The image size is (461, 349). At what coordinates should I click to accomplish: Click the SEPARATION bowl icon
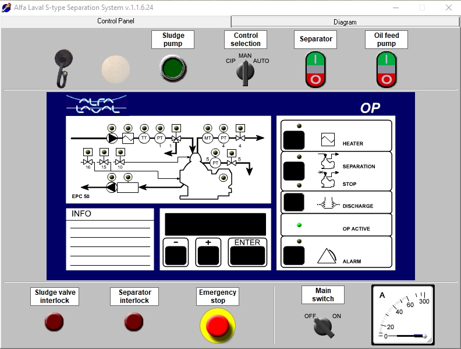click(328, 161)
